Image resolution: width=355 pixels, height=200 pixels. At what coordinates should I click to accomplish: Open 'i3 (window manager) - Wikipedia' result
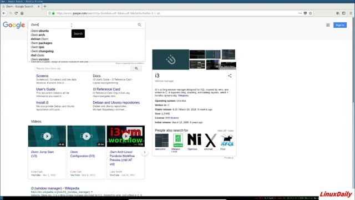coord(55,188)
